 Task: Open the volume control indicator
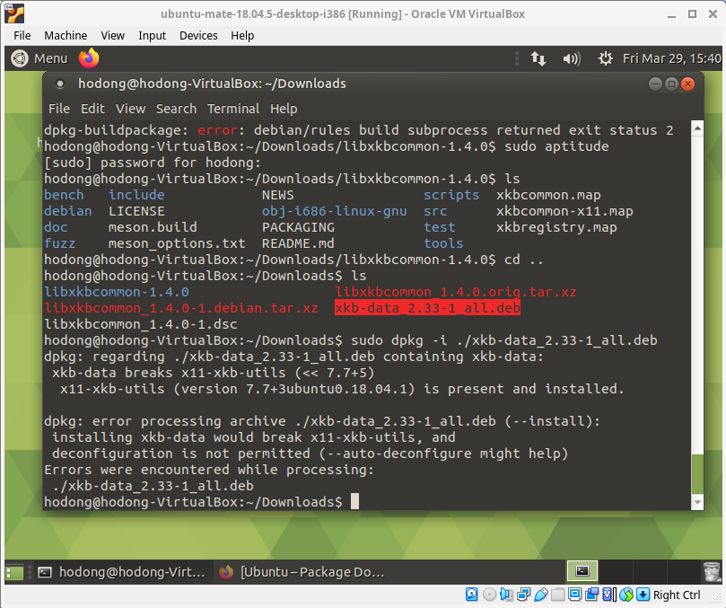point(572,58)
